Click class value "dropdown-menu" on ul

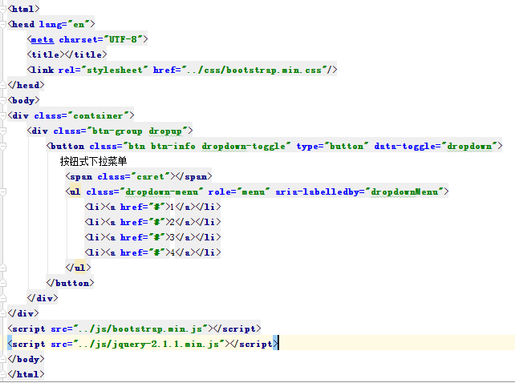(161, 191)
